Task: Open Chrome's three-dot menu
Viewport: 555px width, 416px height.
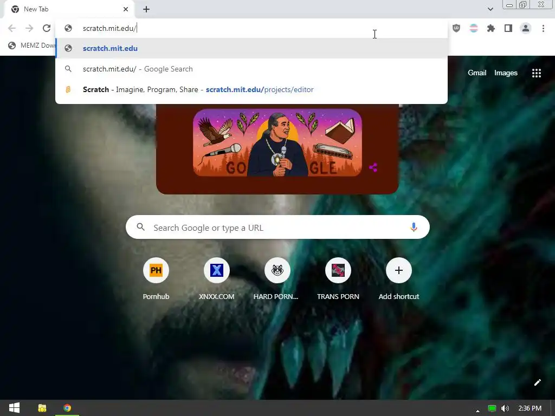Action: click(x=543, y=28)
